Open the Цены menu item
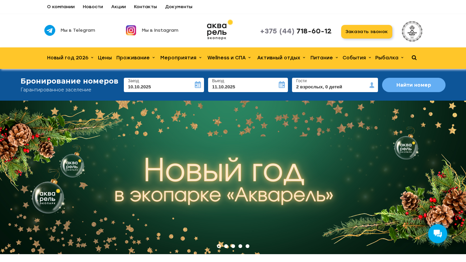Screen dimensions: 466x262 click(105, 58)
